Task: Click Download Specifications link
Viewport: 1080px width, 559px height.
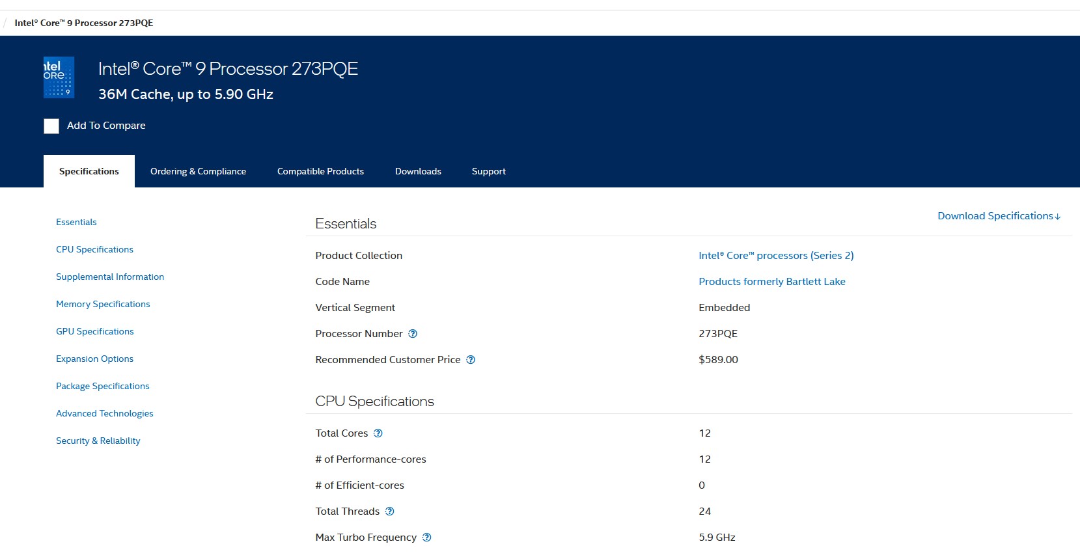Action: pyautogui.click(x=999, y=216)
